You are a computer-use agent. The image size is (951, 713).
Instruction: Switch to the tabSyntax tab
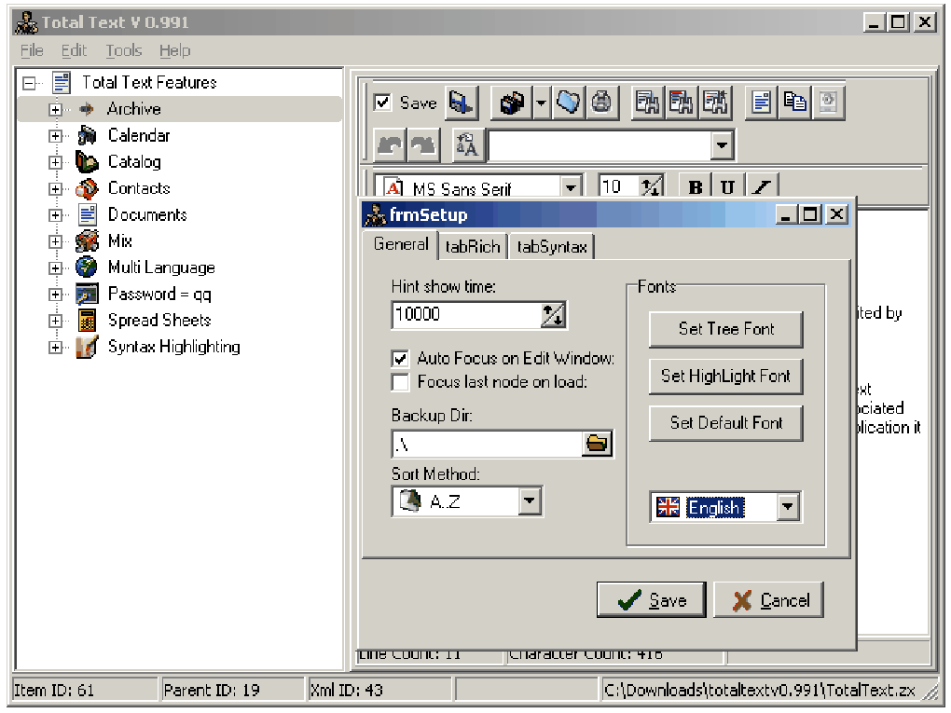tap(552, 247)
